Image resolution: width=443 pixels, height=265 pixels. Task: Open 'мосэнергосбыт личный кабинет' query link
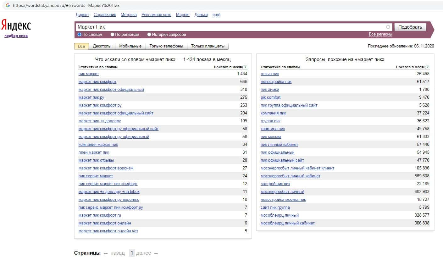click(x=290, y=176)
